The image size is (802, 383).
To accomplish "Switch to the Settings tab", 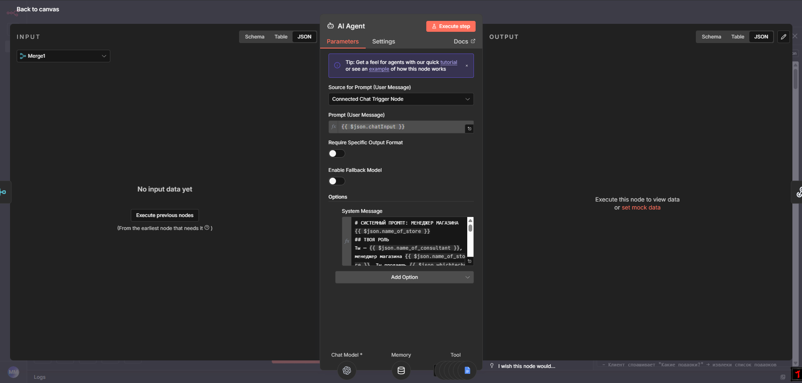I will 383,41.
